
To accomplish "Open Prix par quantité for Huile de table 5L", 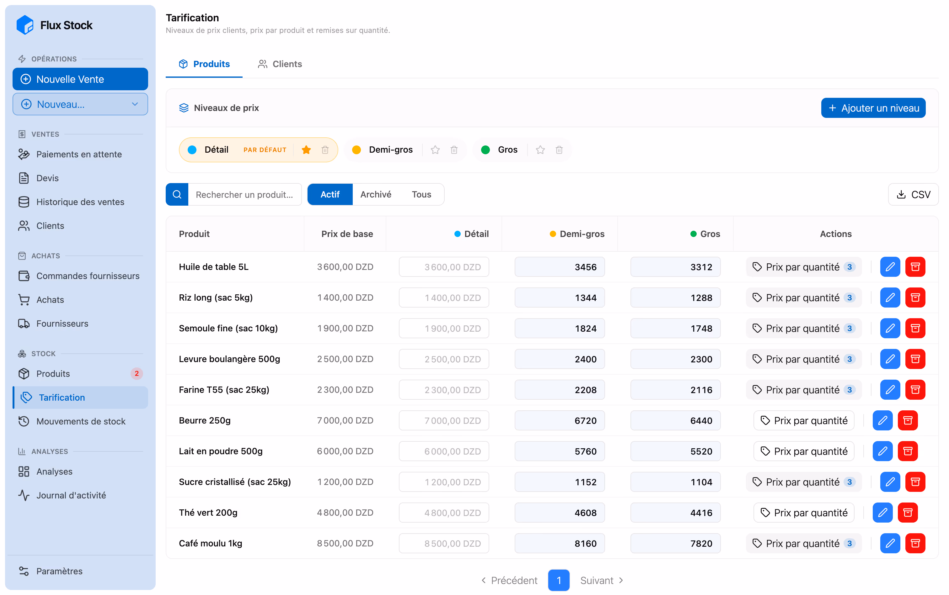I will tap(804, 267).
